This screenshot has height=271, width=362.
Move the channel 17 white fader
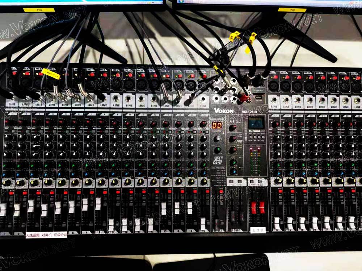(277, 223)
